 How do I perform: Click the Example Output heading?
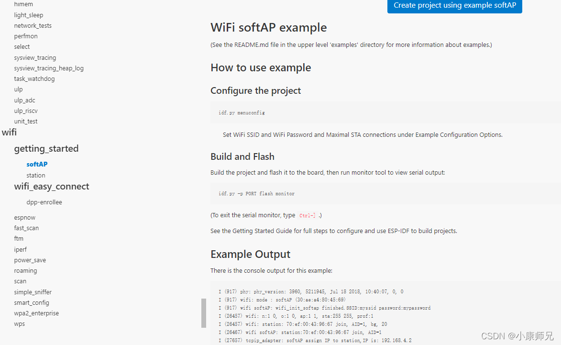[x=250, y=254]
